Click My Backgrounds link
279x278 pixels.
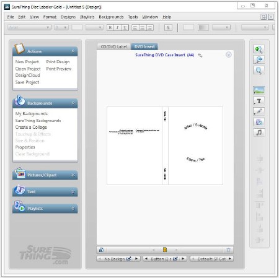point(32,114)
